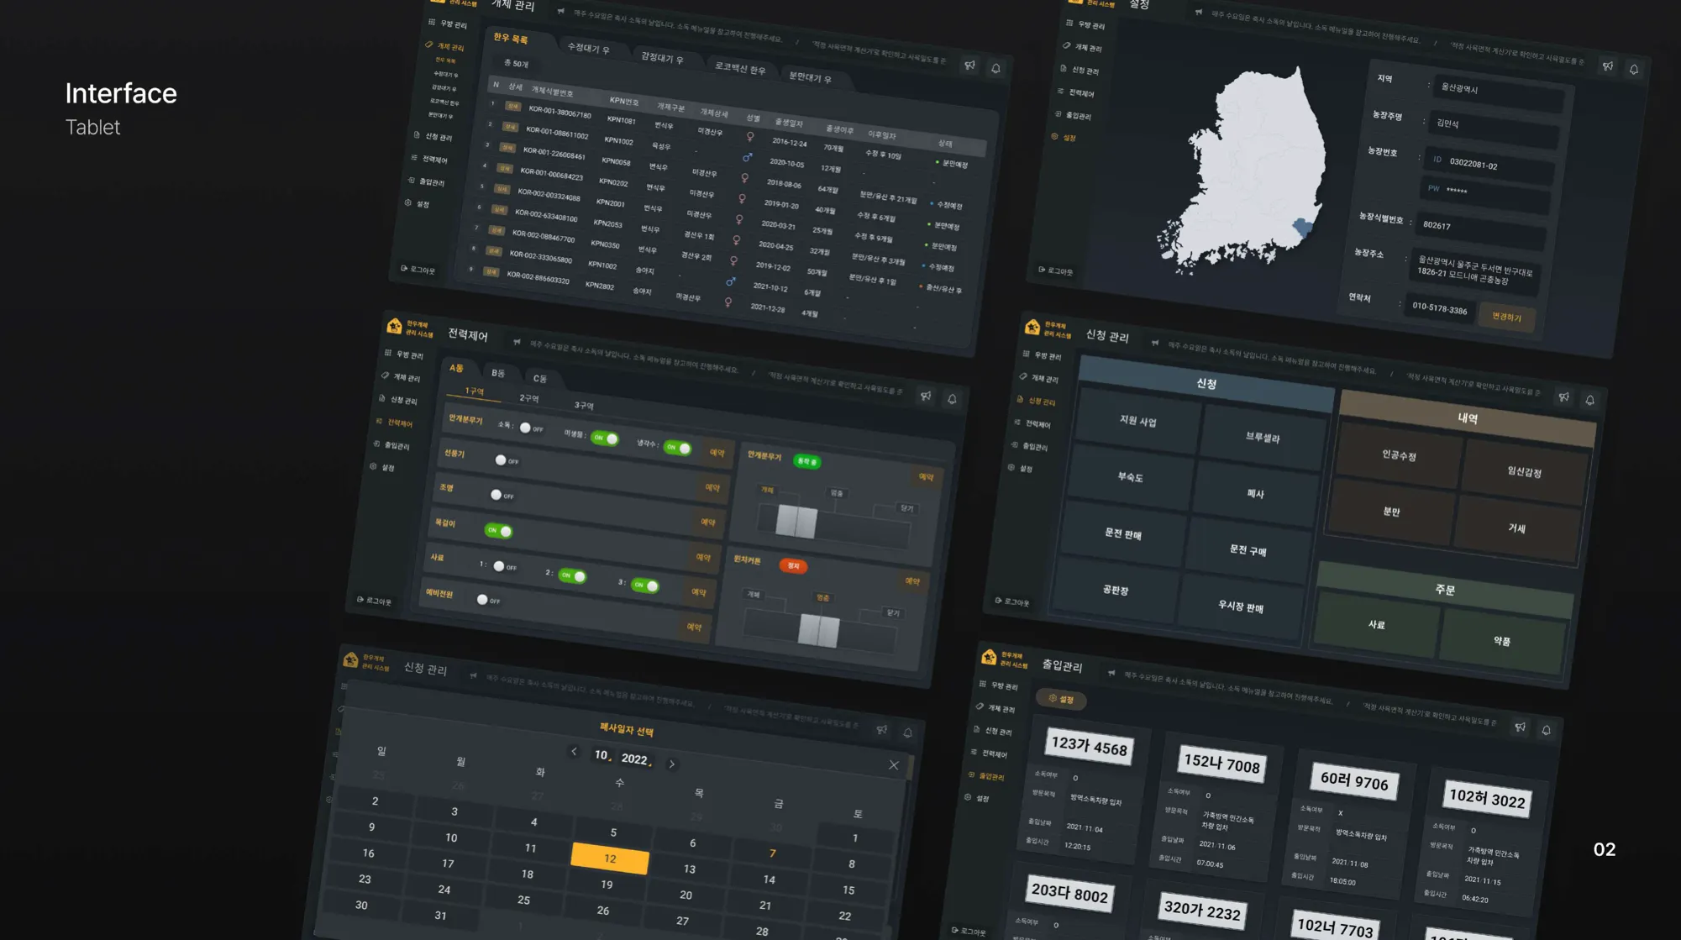
Task: Select the 지원 사업 tile
Action: point(1137,421)
